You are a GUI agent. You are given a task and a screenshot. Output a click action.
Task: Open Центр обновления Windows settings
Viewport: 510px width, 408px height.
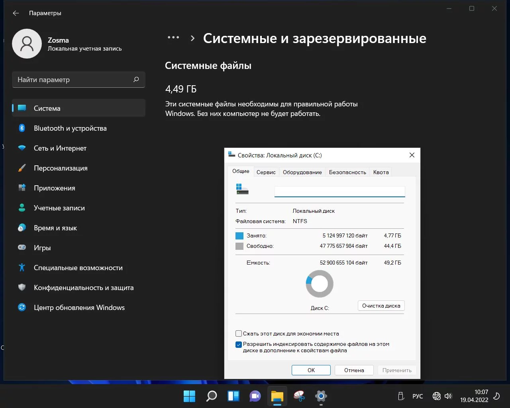click(x=78, y=307)
